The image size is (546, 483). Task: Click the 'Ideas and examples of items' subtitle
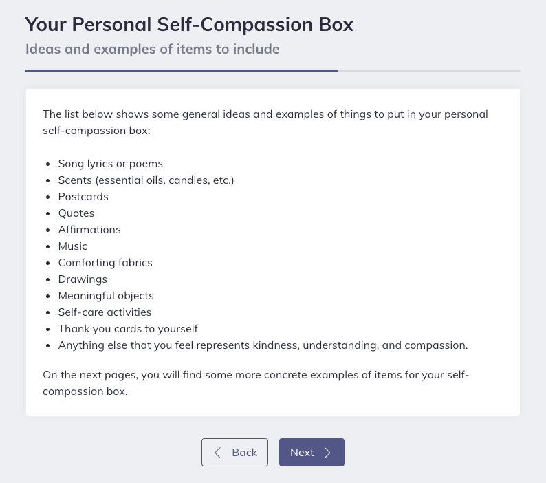tap(152, 49)
